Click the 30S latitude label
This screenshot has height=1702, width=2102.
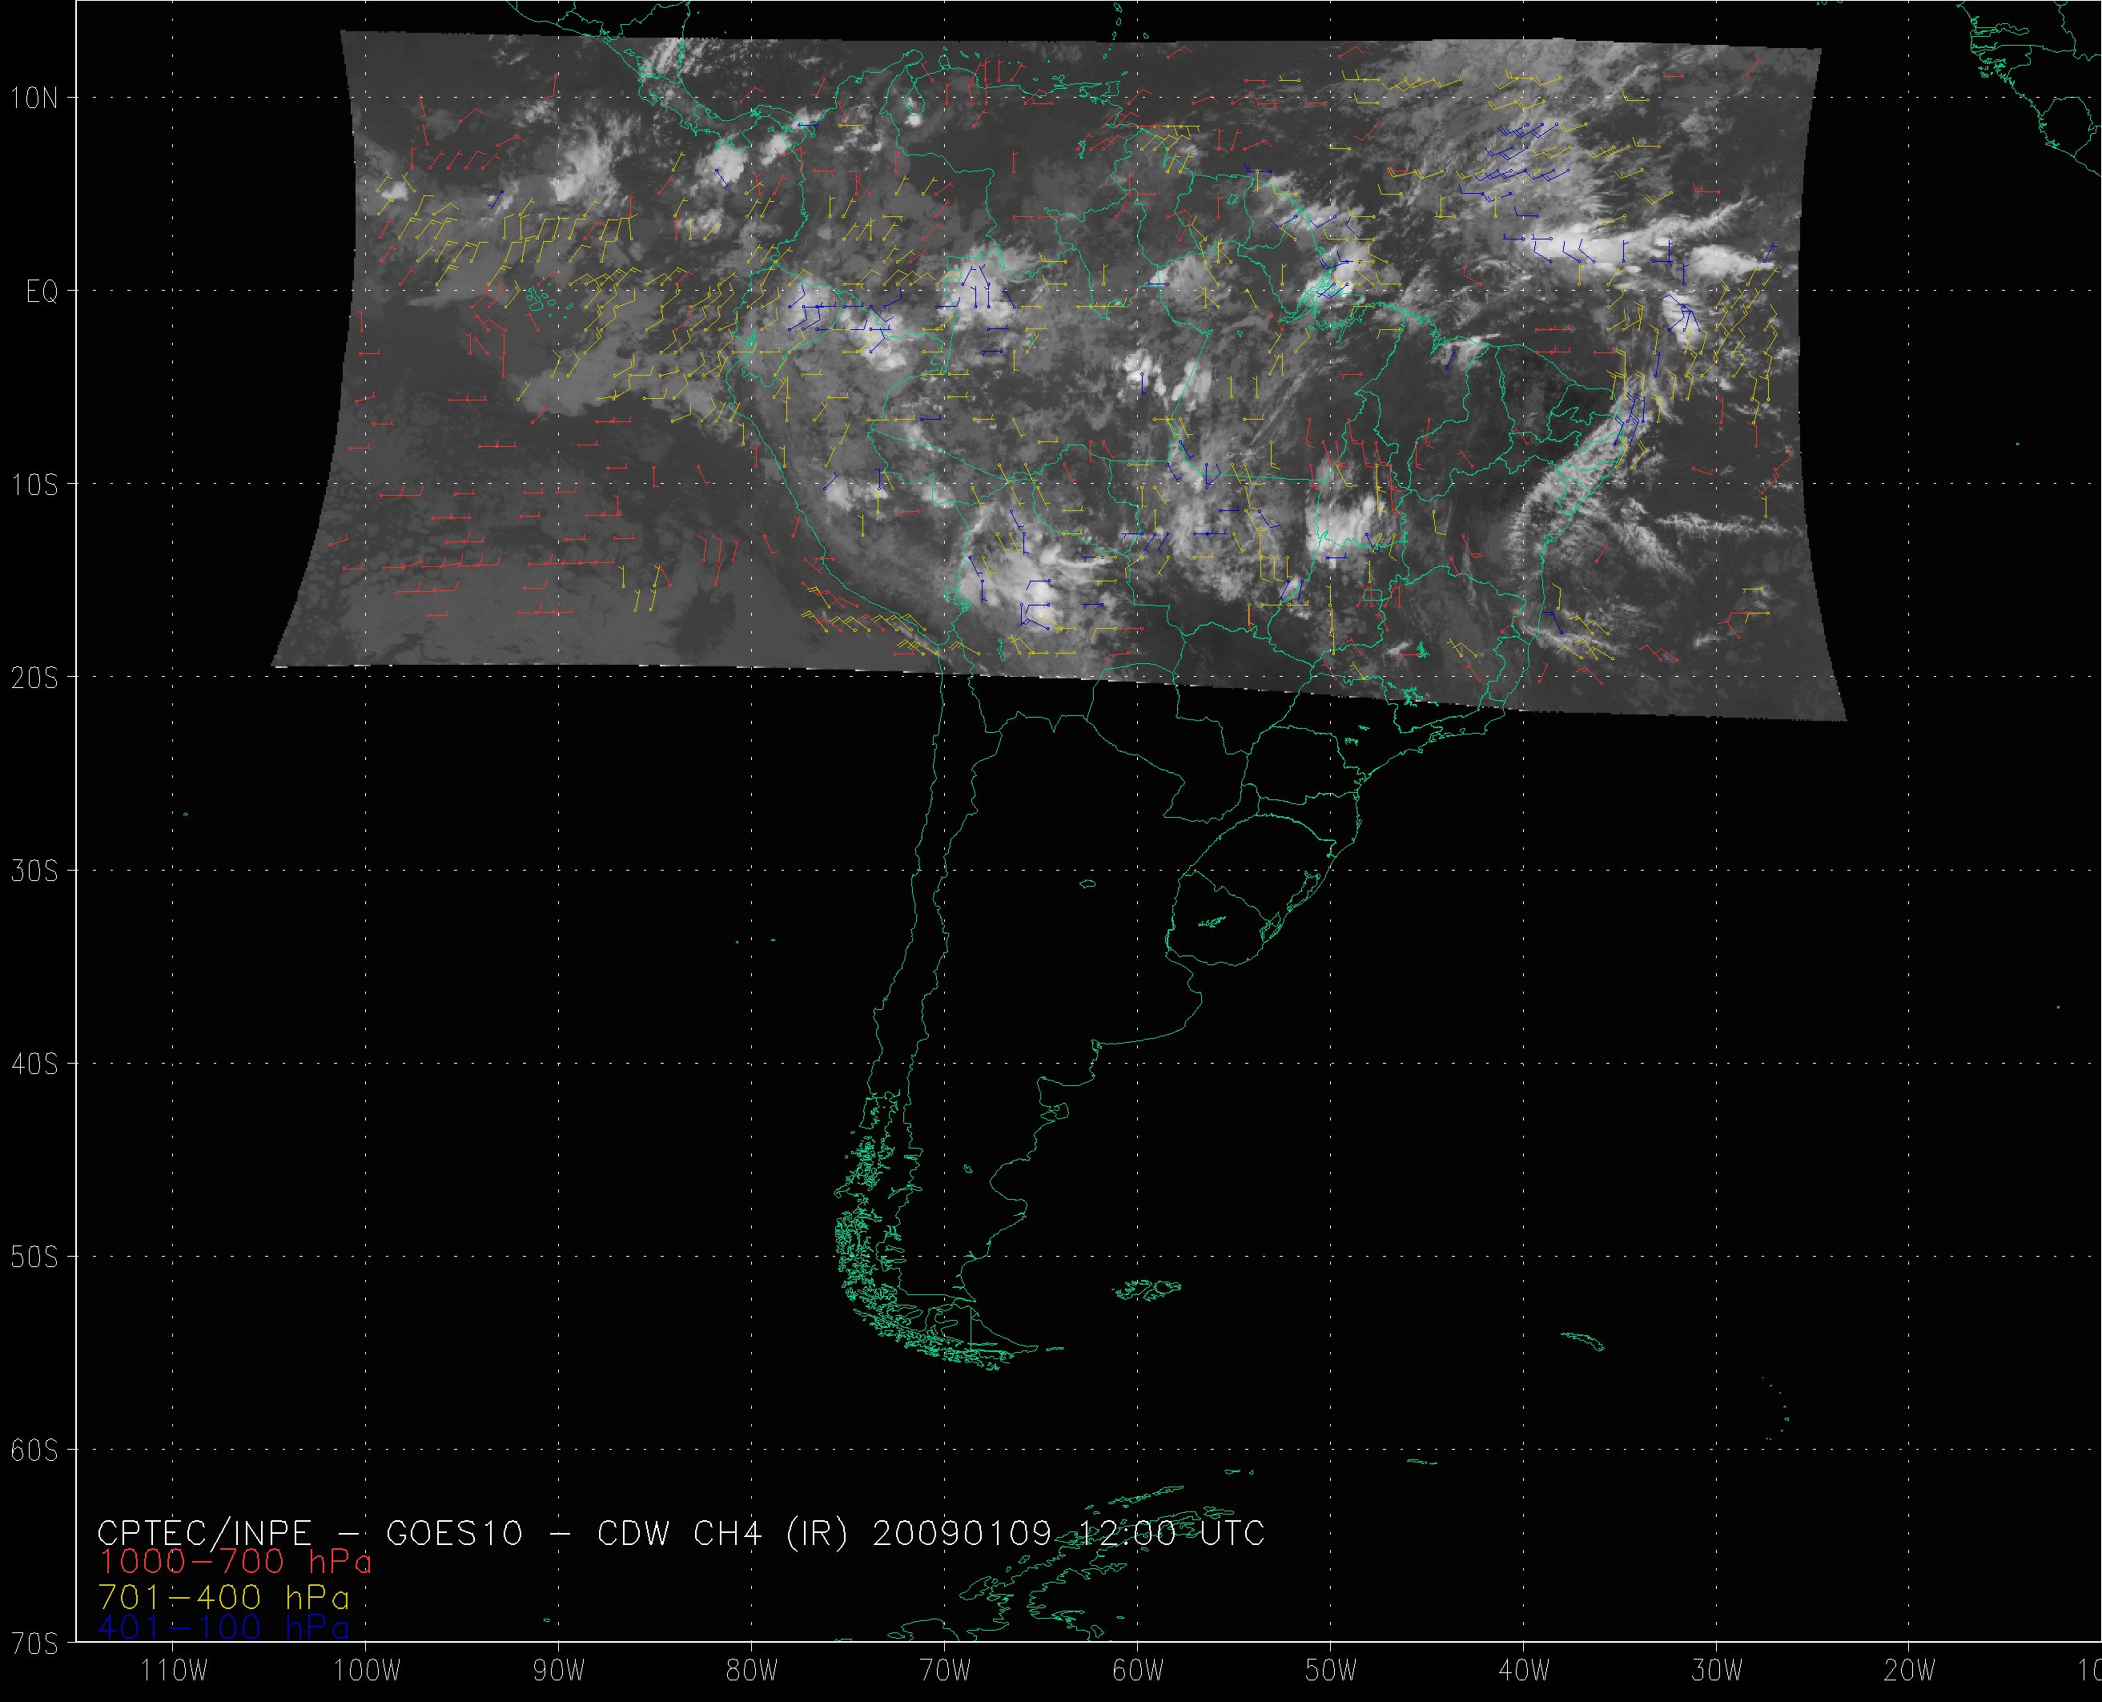click(x=34, y=871)
